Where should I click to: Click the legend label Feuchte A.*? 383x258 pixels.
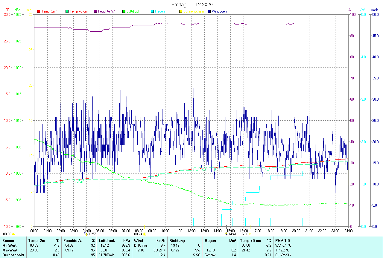pos(107,11)
